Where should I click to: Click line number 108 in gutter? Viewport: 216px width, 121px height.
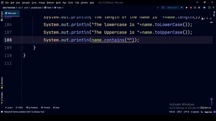coord(8,40)
